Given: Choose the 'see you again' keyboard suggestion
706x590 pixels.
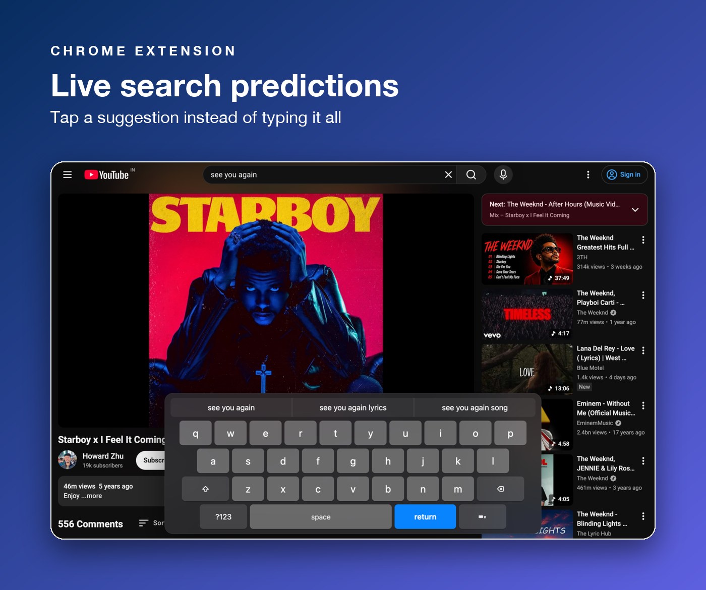Looking at the screenshot, I should pyautogui.click(x=231, y=407).
